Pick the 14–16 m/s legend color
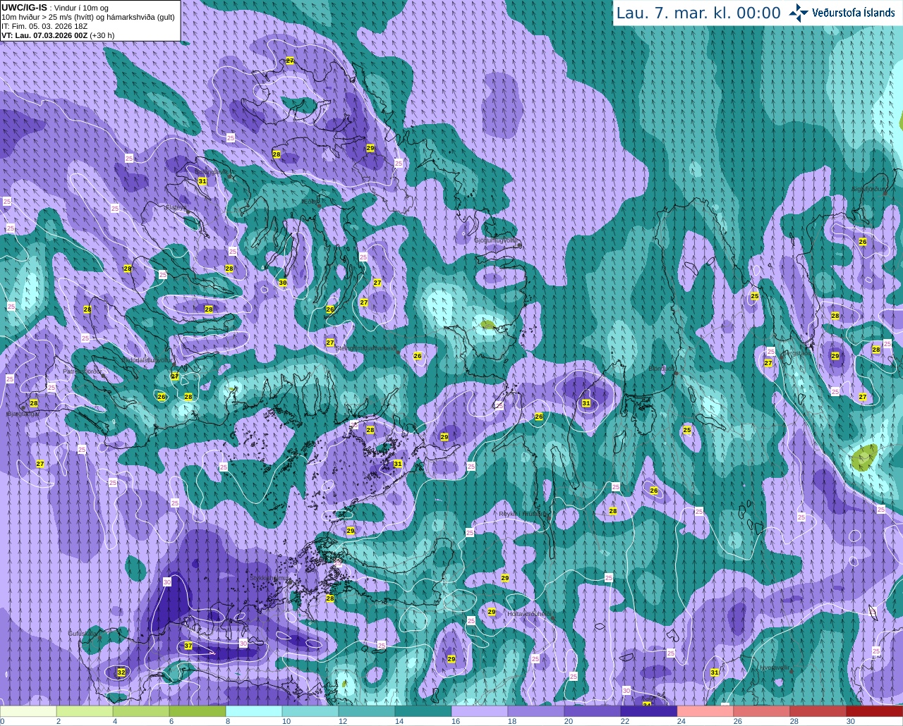903x726 pixels. coord(423,711)
